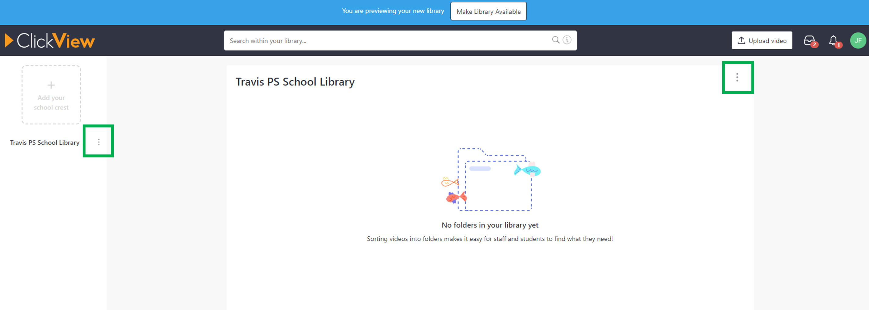This screenshot has width=869, height=310.
Task: Click the Travis PS School Library heading
Action: (x=295, y=82)
